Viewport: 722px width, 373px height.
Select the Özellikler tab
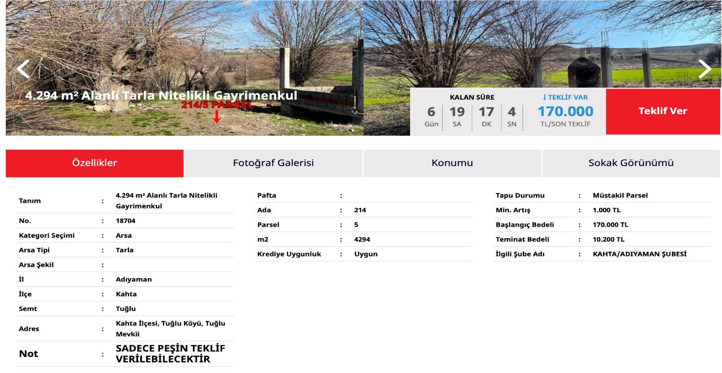(x=94, y=163)
